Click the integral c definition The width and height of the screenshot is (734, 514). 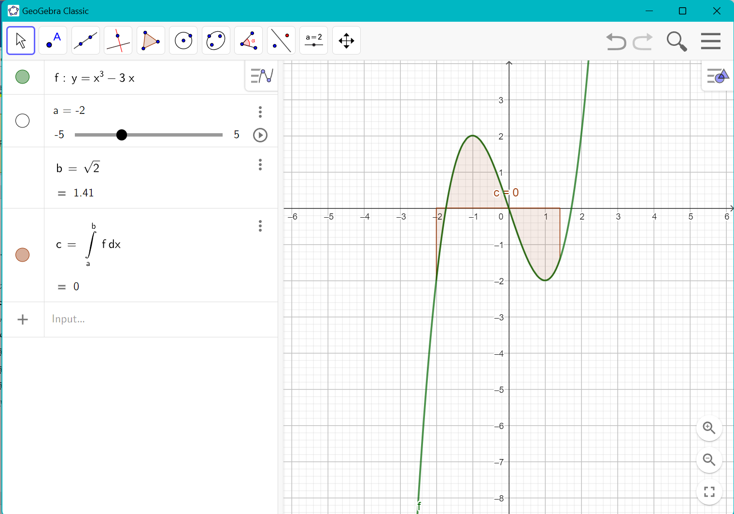tap(88, 244)
